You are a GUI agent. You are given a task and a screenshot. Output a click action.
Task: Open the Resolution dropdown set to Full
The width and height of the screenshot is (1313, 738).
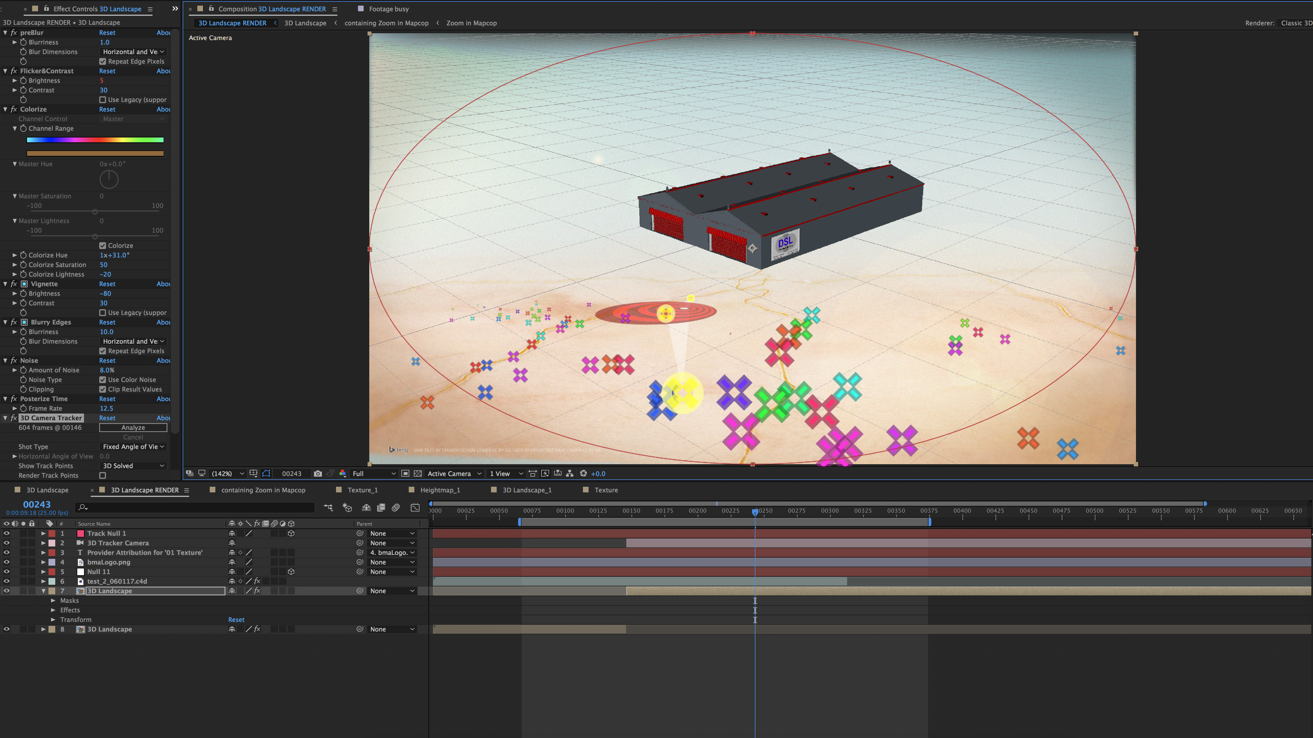pos(373,474)
